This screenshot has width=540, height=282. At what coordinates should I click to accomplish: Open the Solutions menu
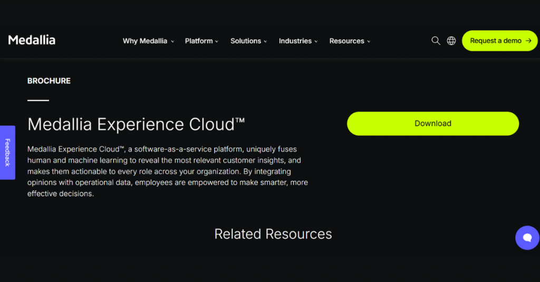tap(249, 41)
